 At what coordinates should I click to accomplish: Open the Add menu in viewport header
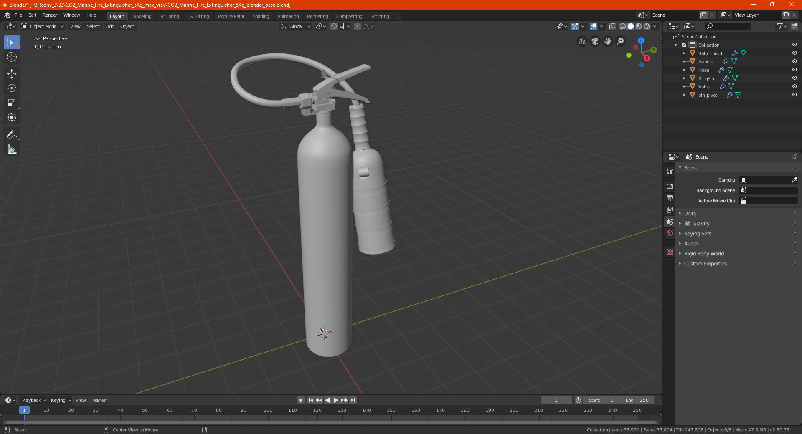pos(110,26)
